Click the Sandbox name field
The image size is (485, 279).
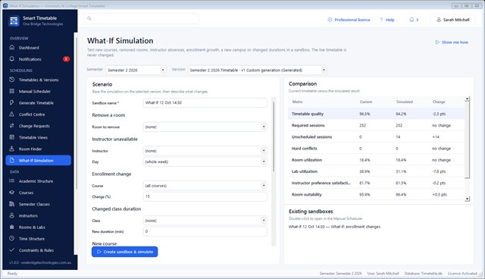(x=205, y=102)
